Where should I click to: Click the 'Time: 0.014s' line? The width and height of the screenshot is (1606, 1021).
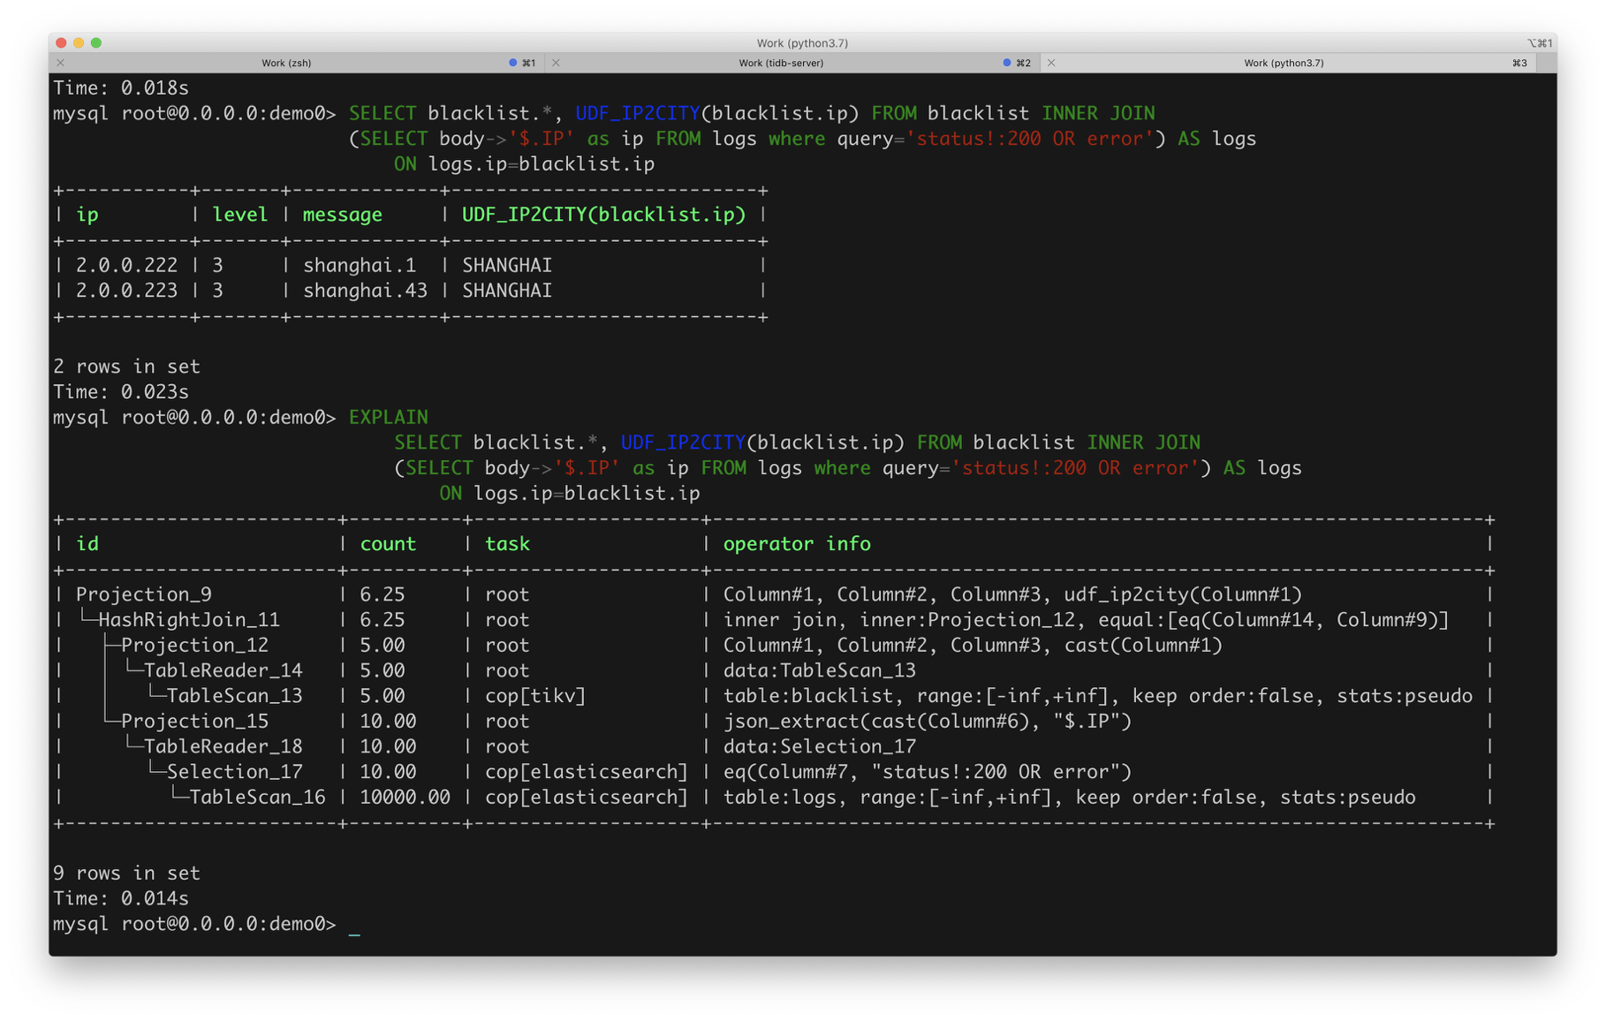coord(121,898)
